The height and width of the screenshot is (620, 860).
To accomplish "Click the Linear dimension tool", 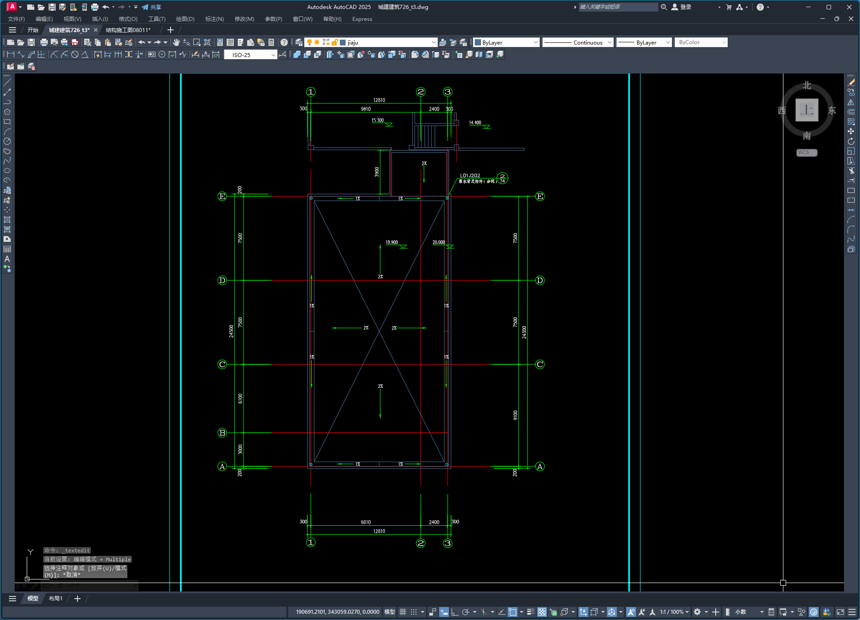I will coord(11,54).
